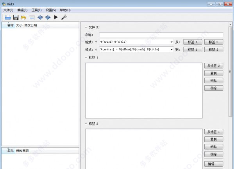Click the Save floppy disk icon
Screen dimensions: 234x169
[16, 18]
